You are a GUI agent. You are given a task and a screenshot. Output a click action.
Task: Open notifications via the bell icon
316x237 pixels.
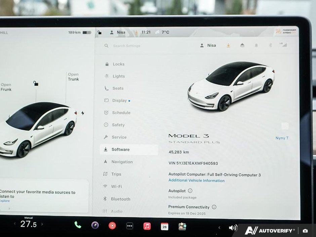[x=256, y=45]
